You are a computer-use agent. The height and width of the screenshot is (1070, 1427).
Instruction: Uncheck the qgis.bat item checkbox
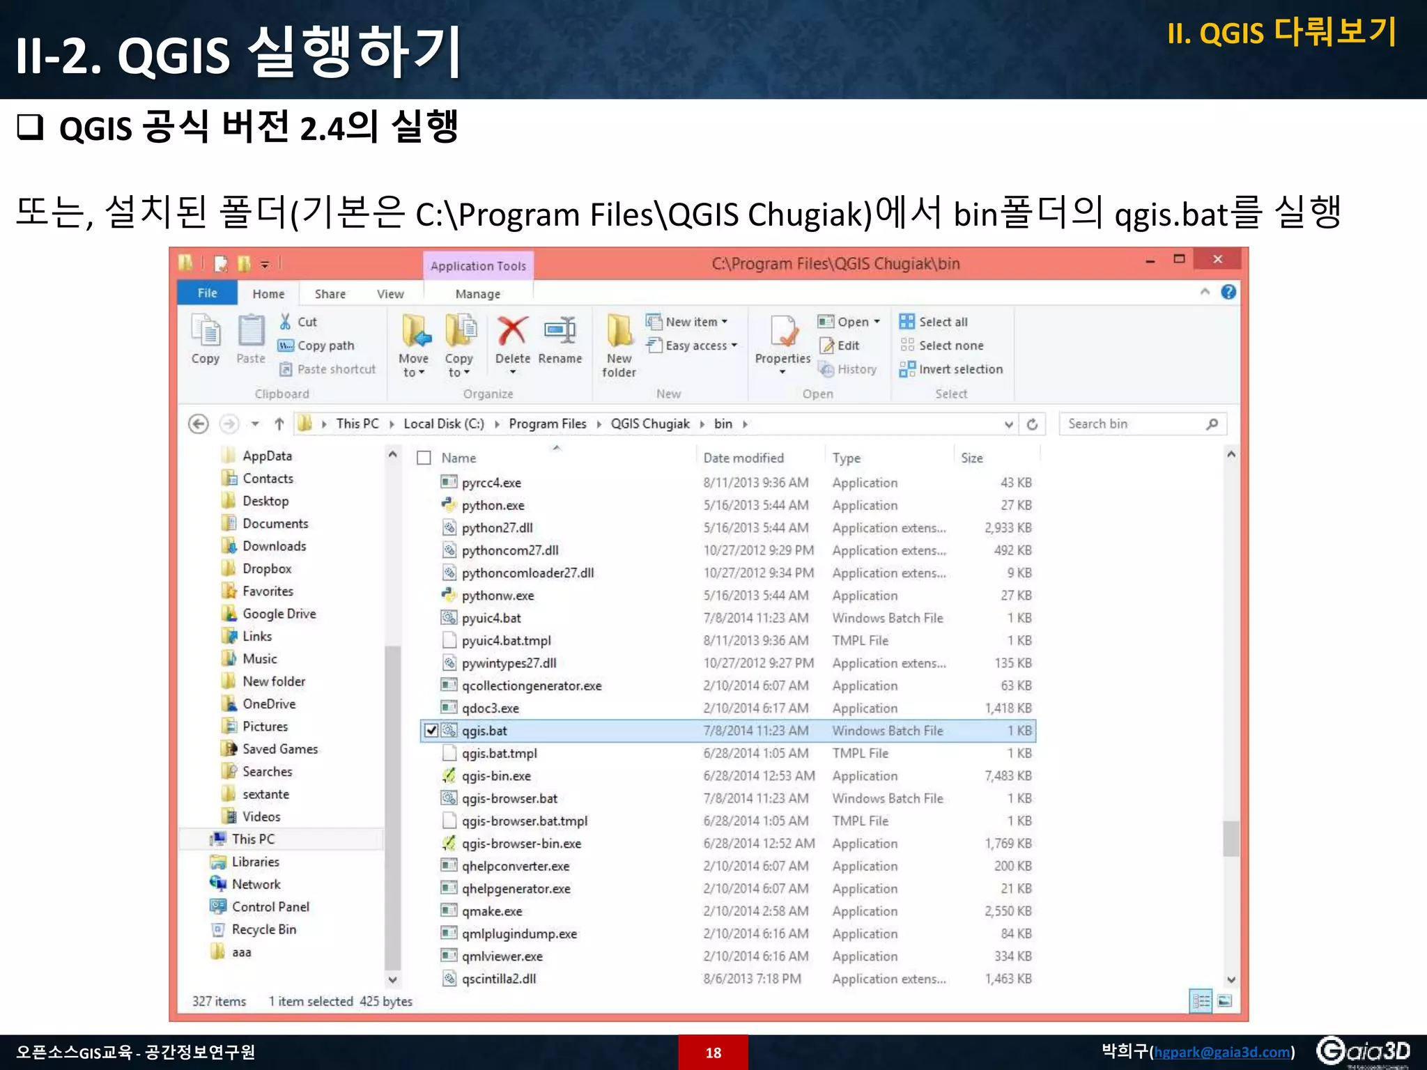(x=431, y=731)
